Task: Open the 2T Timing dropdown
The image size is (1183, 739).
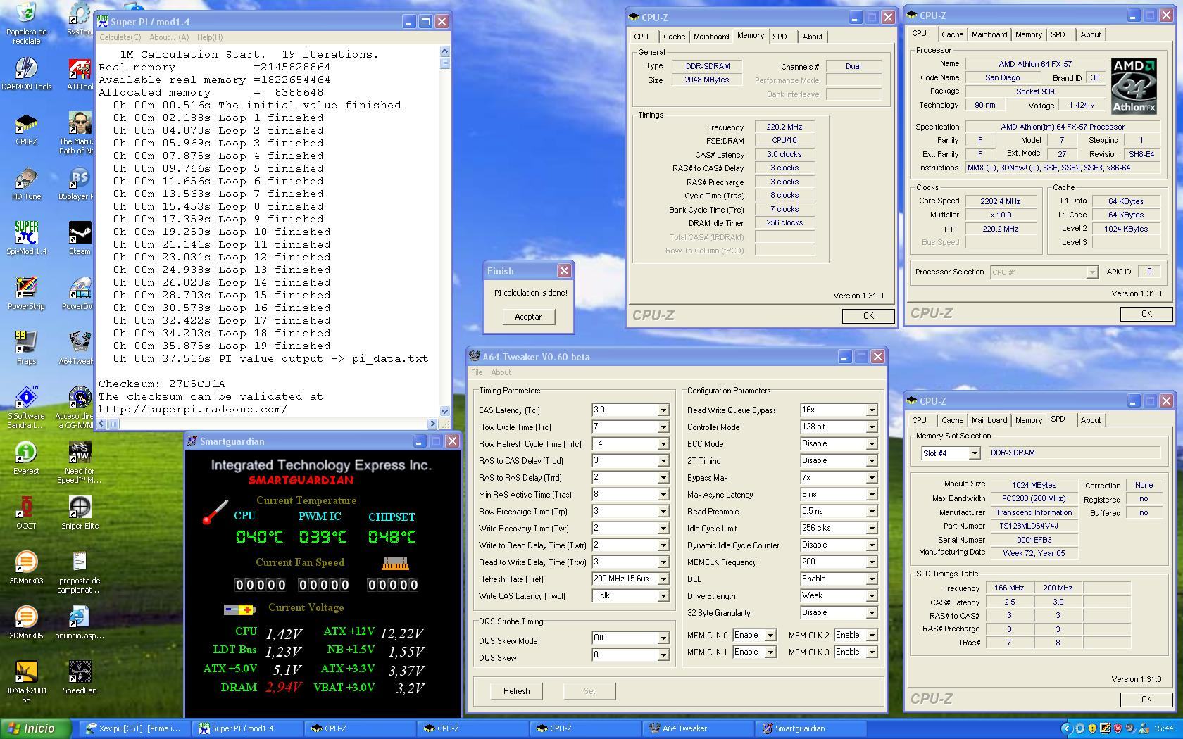Action: 871,461
